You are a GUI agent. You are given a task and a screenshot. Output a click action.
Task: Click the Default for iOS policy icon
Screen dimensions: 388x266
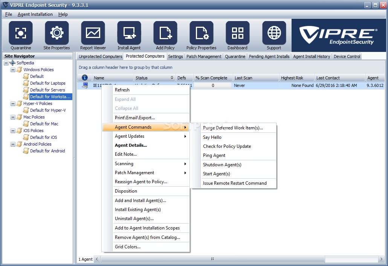click(x=26, y=137)
